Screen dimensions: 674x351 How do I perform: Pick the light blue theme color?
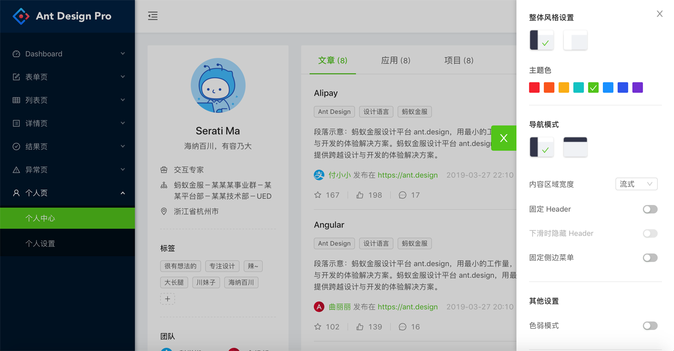pyautogui.click(x=608, y=87)
